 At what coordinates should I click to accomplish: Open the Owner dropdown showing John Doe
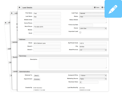pos(93,28)
